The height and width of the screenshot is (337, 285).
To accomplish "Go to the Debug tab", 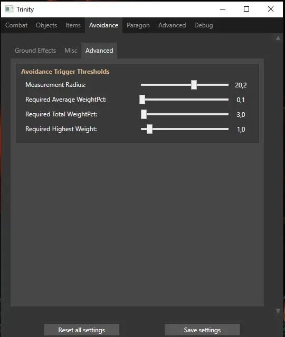I will click(204, 25).
